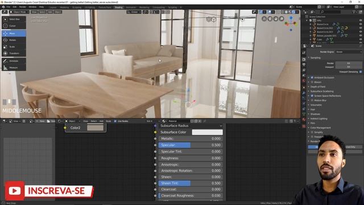Activate the Rotate tool
Image resolution: width=364 pixels, height=205 pixels.
coord(14,40)
